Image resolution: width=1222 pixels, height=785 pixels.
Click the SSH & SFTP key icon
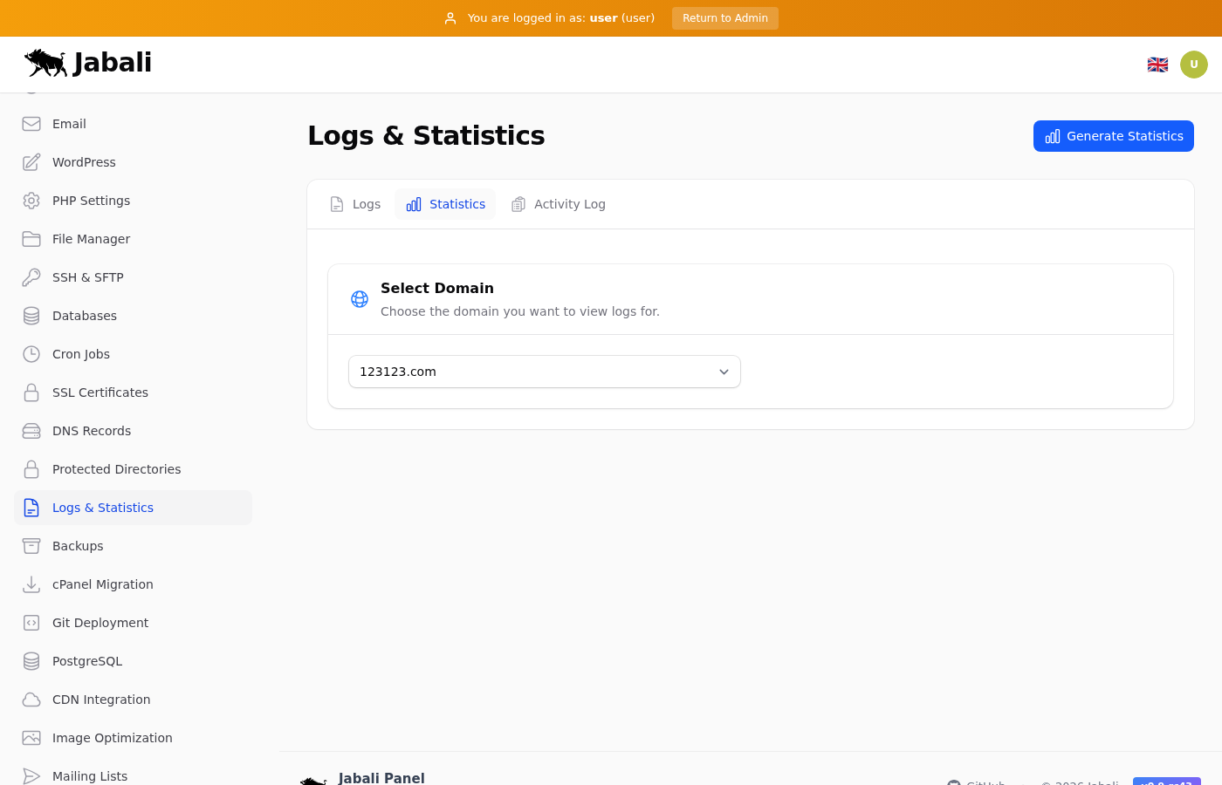[x=31, y=277]
